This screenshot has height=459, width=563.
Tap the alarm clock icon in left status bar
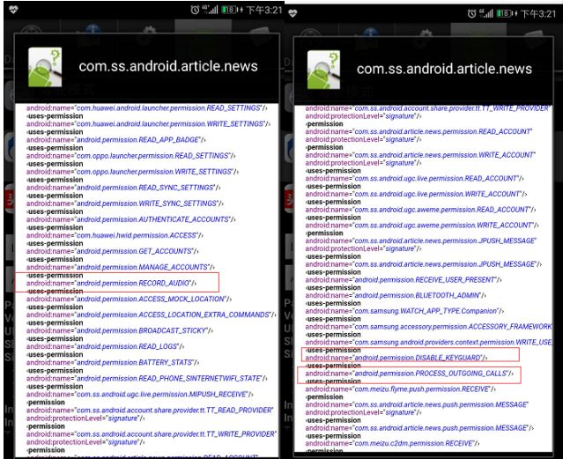pos(195,10)
